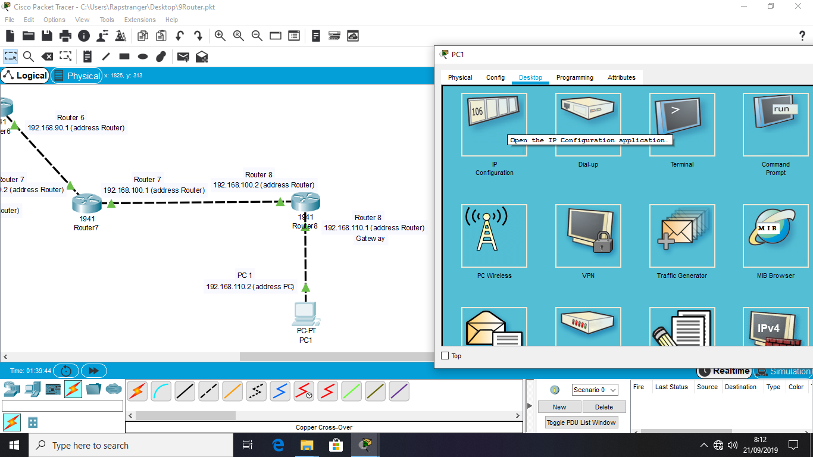Choose the Copper Cross-Over dashed cable
813x457 pixels.
(x=209, y=391)
